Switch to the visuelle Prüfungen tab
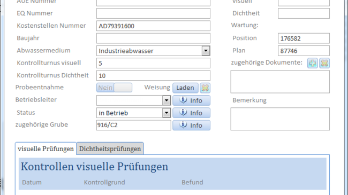 coord(46,149)
